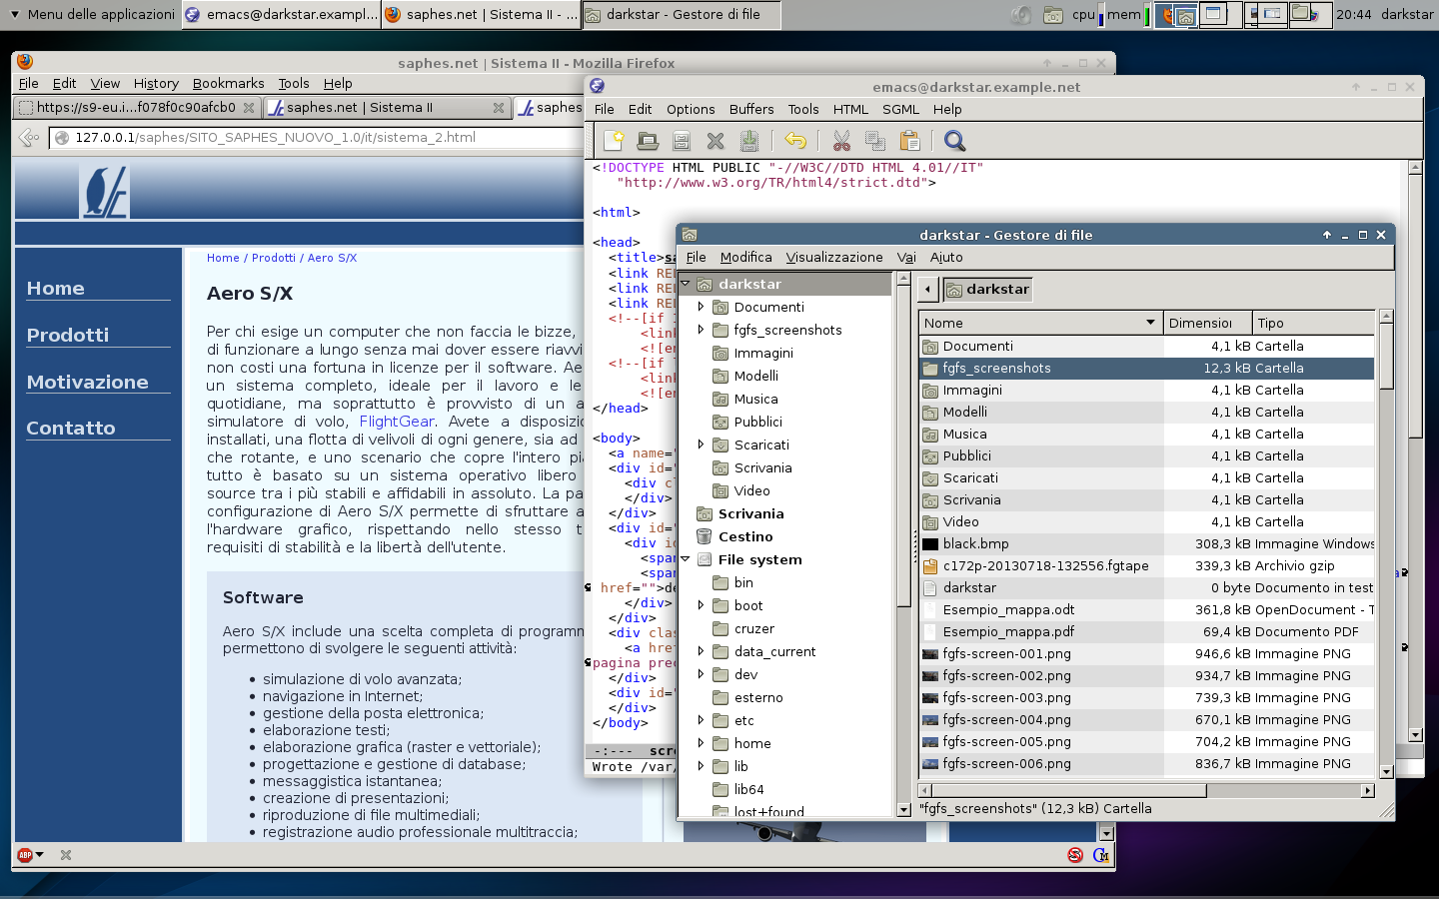Click the scissors cut icon in Emacs
The width and height of the screenshot is (1439, 899).
click(x=841, y=141)
